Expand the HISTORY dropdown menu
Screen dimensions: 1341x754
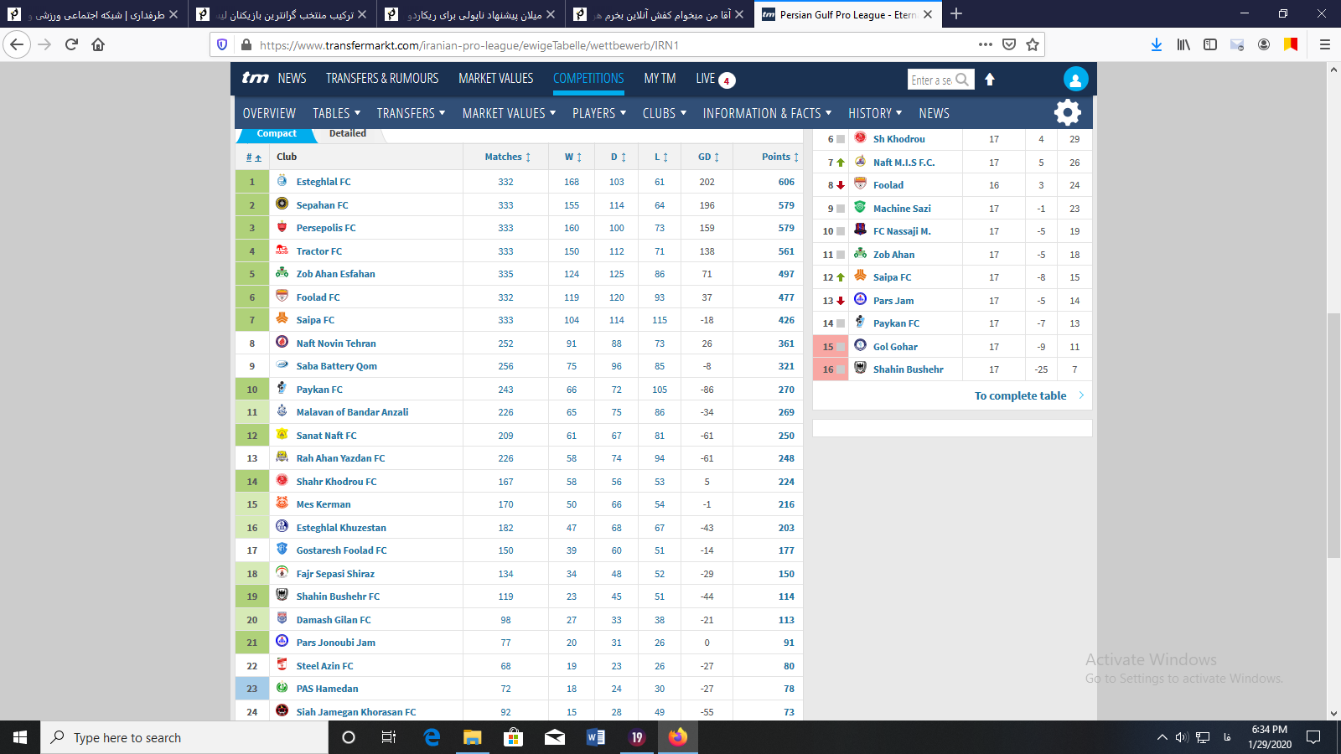pos(875,113)
